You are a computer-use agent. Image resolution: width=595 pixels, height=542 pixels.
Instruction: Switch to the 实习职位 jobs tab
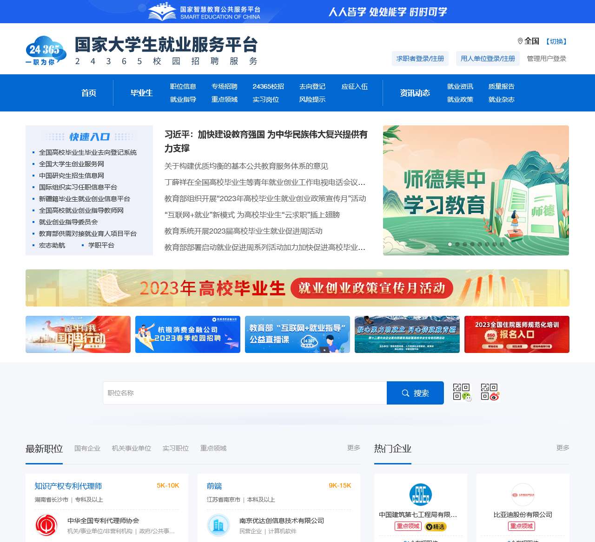(x=176, y=448)
